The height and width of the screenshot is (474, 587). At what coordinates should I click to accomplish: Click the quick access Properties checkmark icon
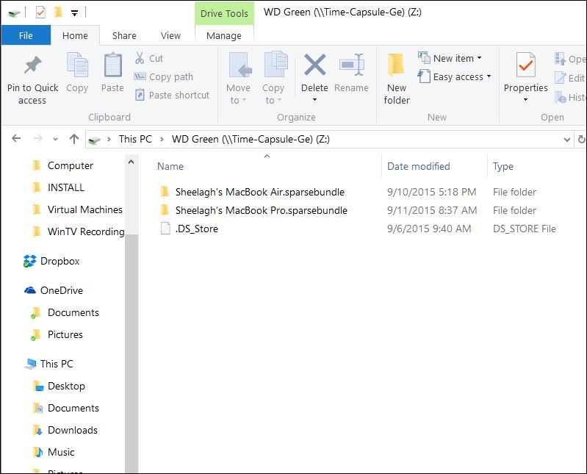(x=40, y=12)
